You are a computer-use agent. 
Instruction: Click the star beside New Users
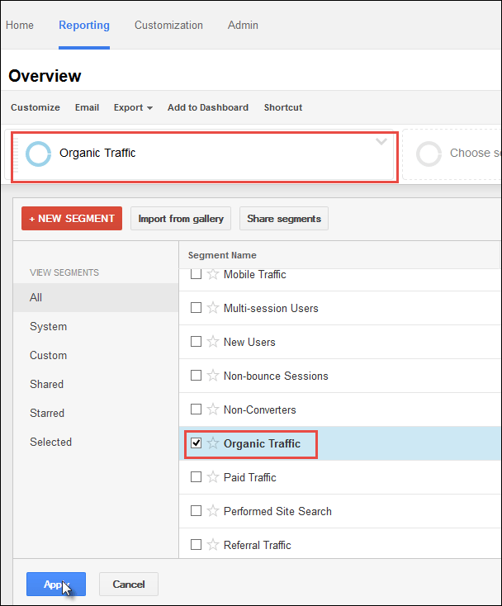tap(213, 342)
